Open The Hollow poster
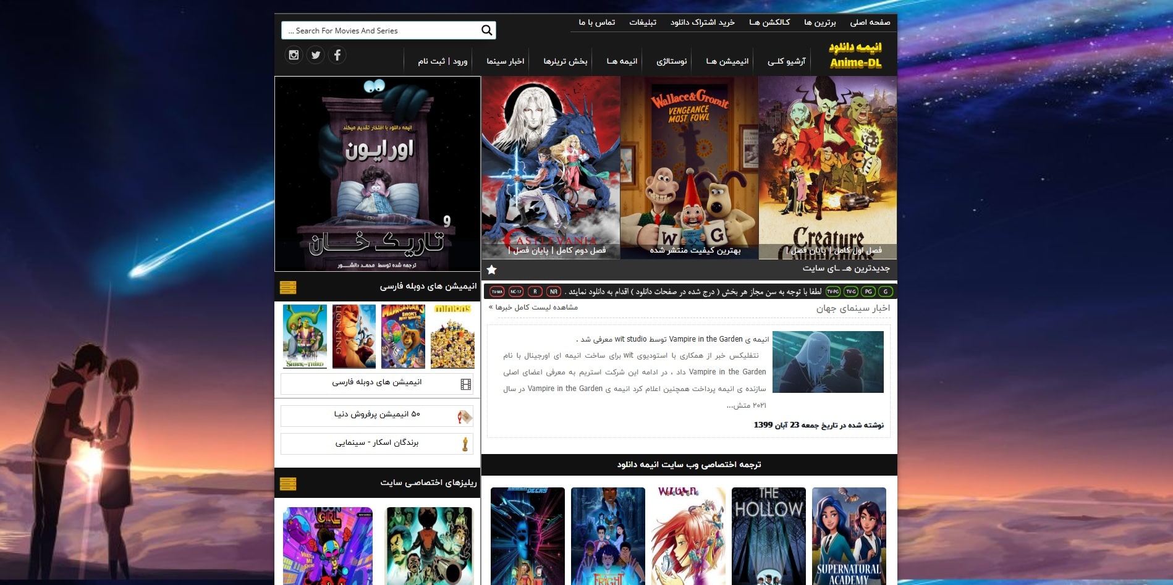1173x585 pixels. click(x=769, y=536)
